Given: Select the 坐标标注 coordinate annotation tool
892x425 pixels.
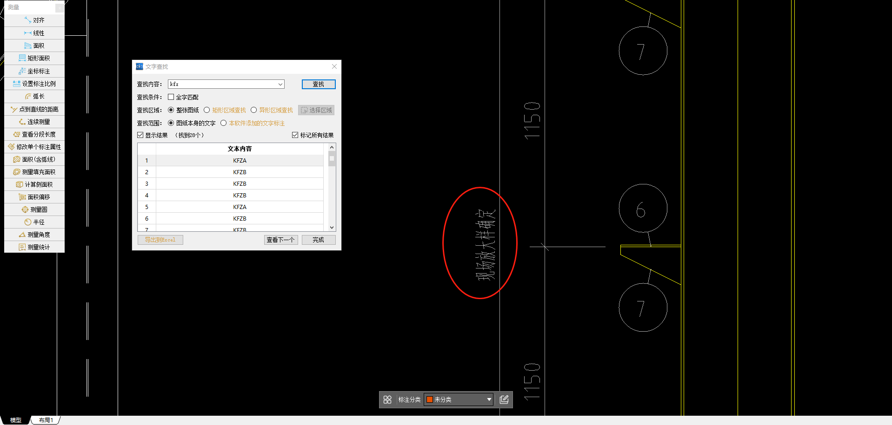Looking at the screenshot, I should click(34, 71).
